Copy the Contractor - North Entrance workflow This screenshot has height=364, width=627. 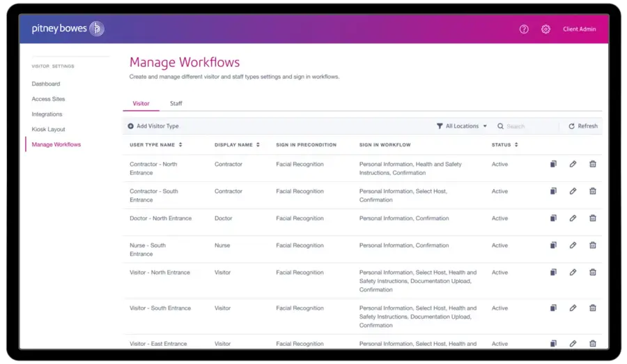[552, 164]
